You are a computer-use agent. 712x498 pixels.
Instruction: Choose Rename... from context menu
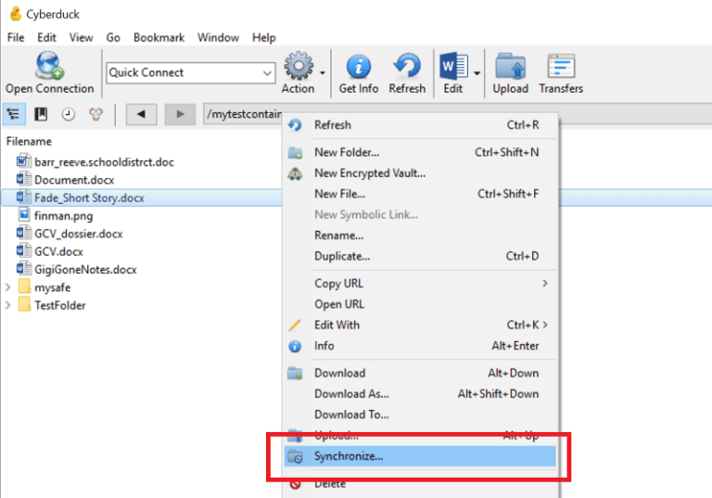[x=420, y=236]
